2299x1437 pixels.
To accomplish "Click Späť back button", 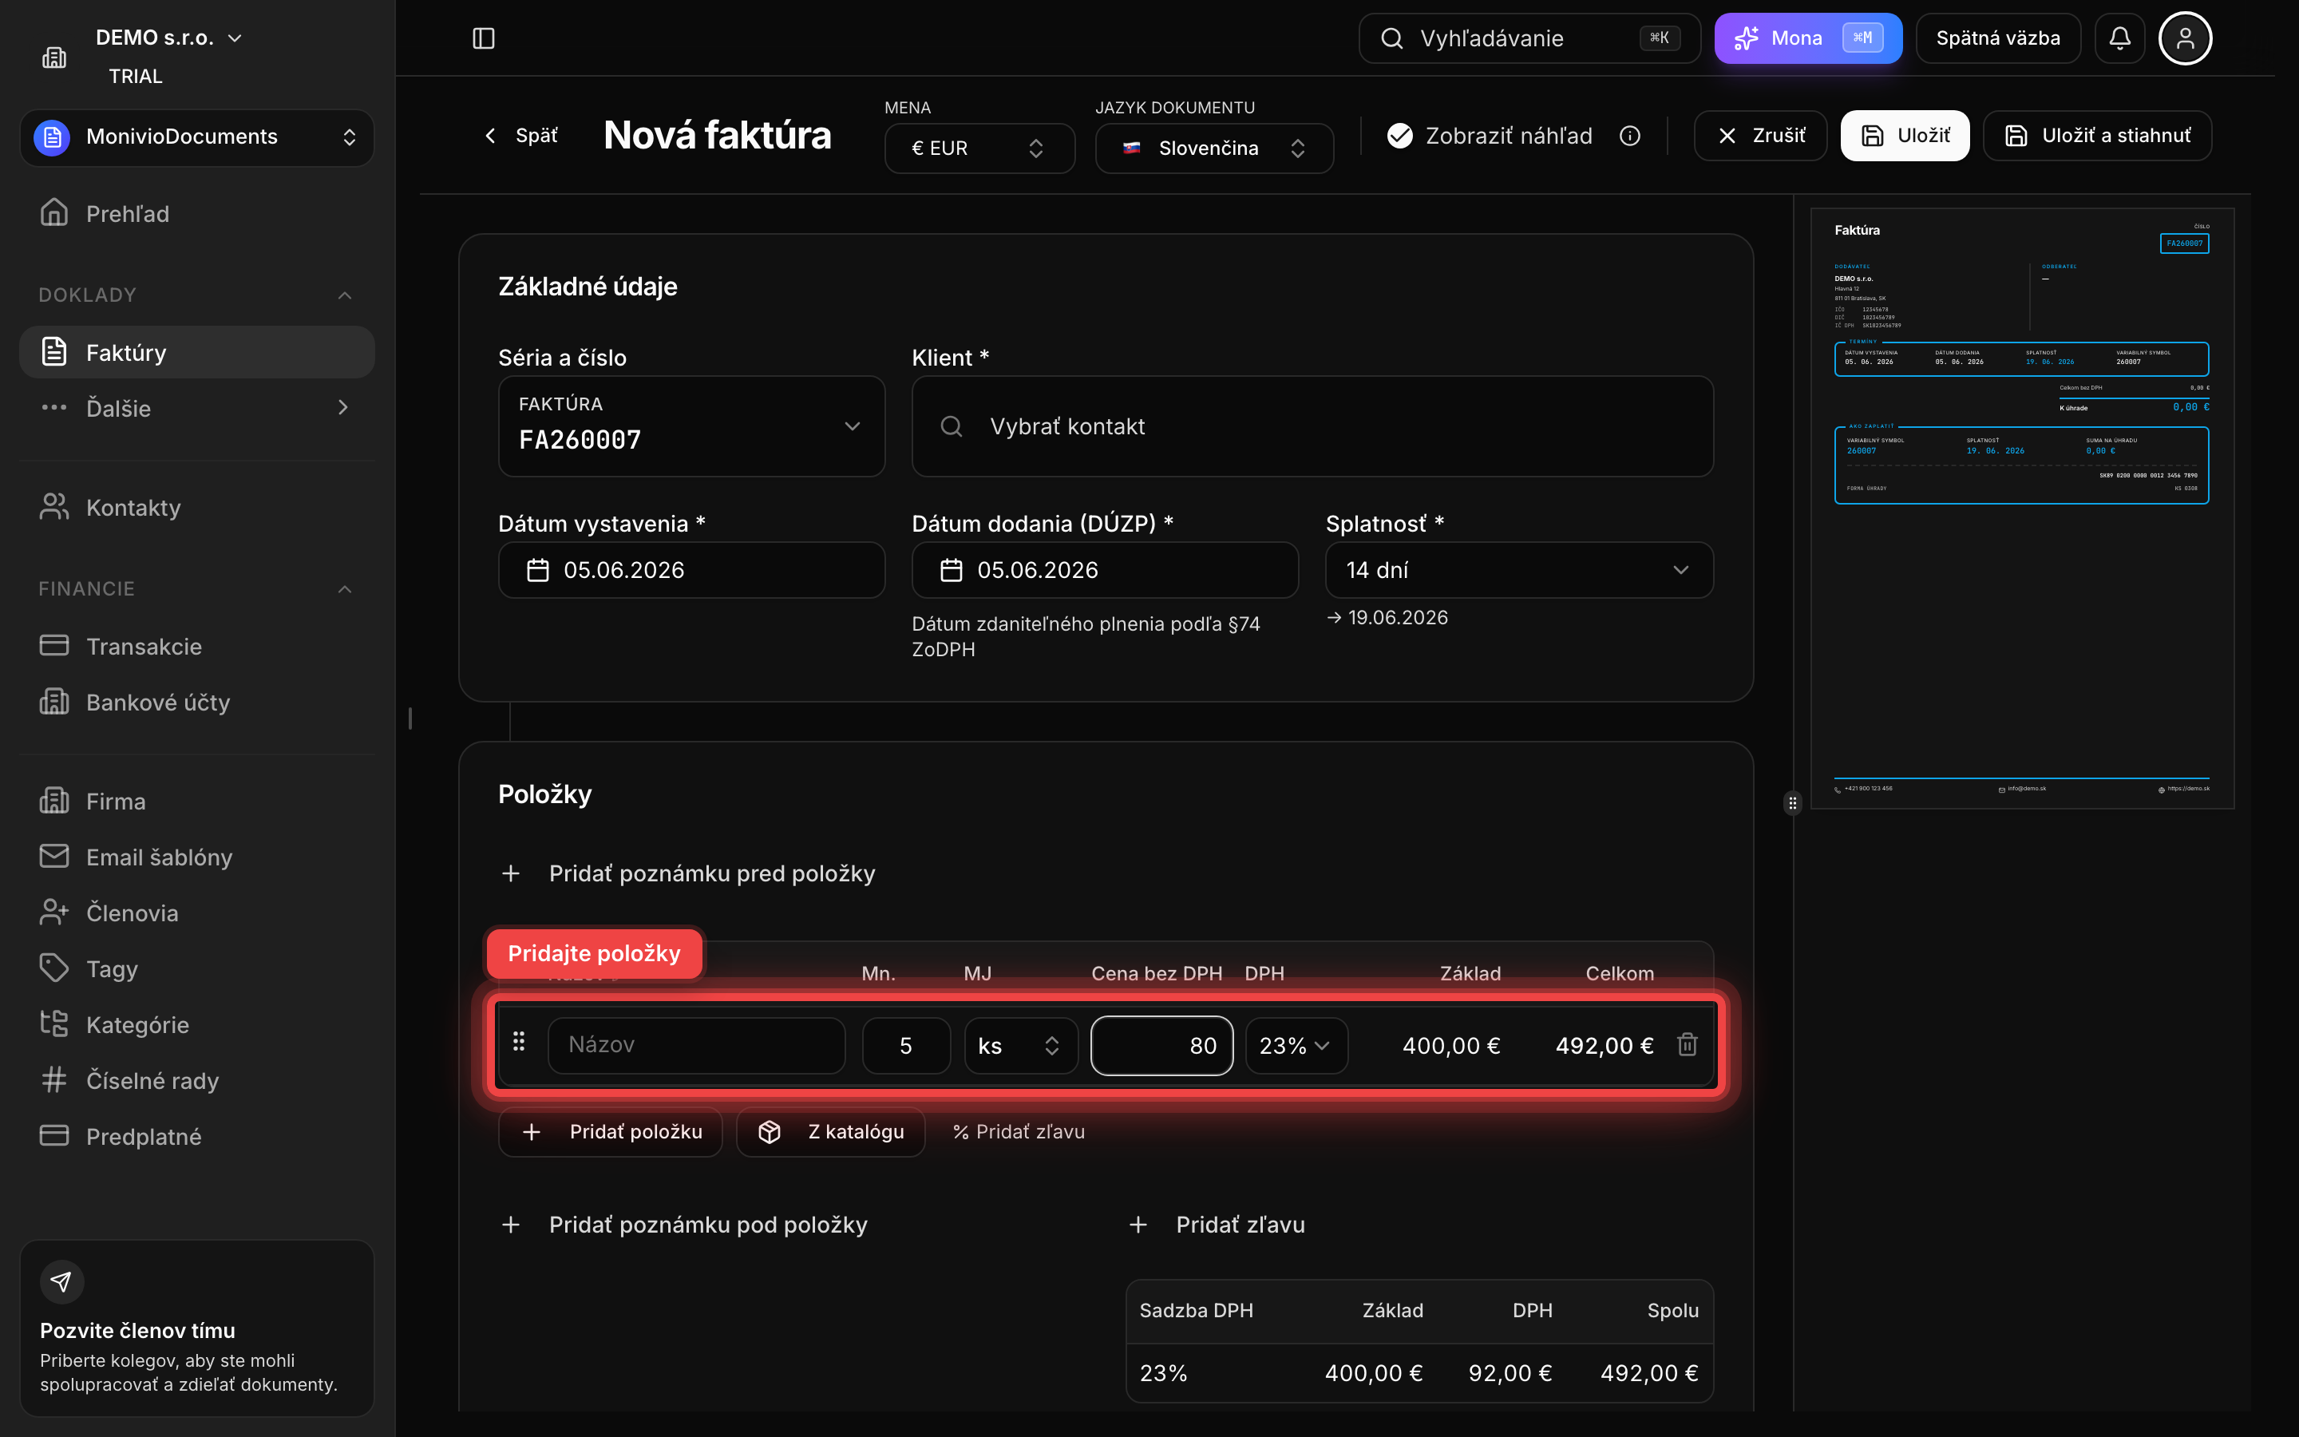I will click(x=521, y=136).
